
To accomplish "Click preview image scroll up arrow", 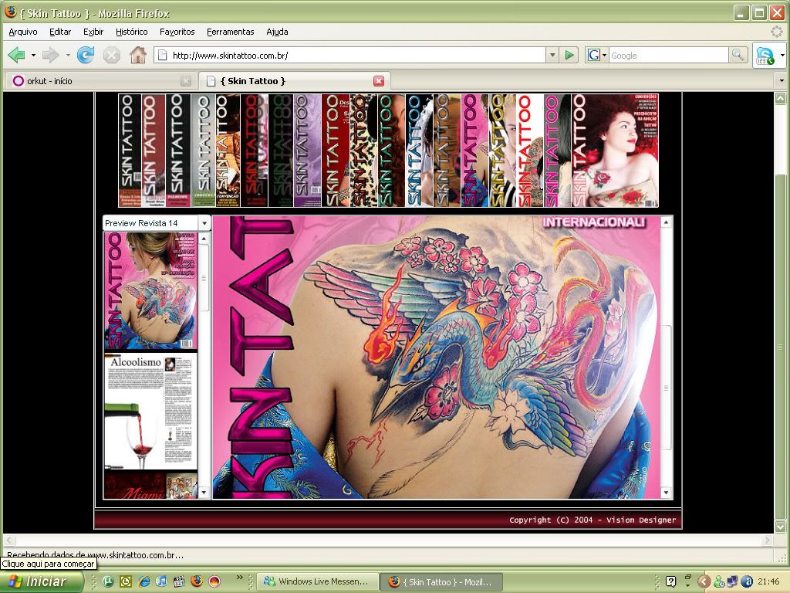I will pyautogui.click(x=666, y=222).
